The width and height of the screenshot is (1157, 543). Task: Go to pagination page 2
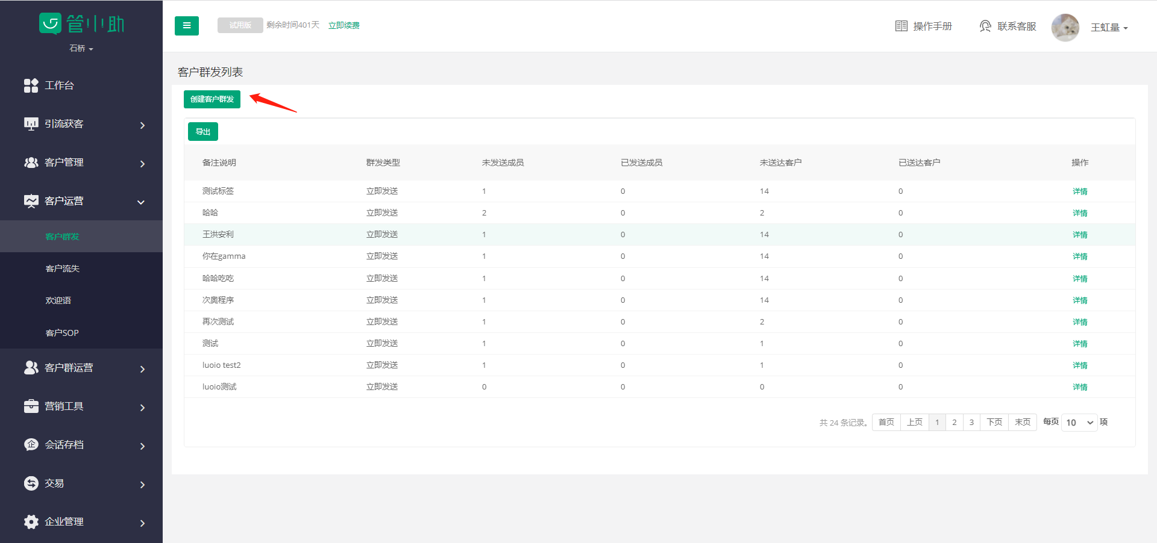955,422
